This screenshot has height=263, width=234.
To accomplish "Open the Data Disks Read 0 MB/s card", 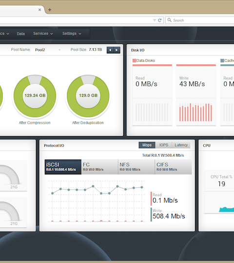I will (x=152, y=95).
